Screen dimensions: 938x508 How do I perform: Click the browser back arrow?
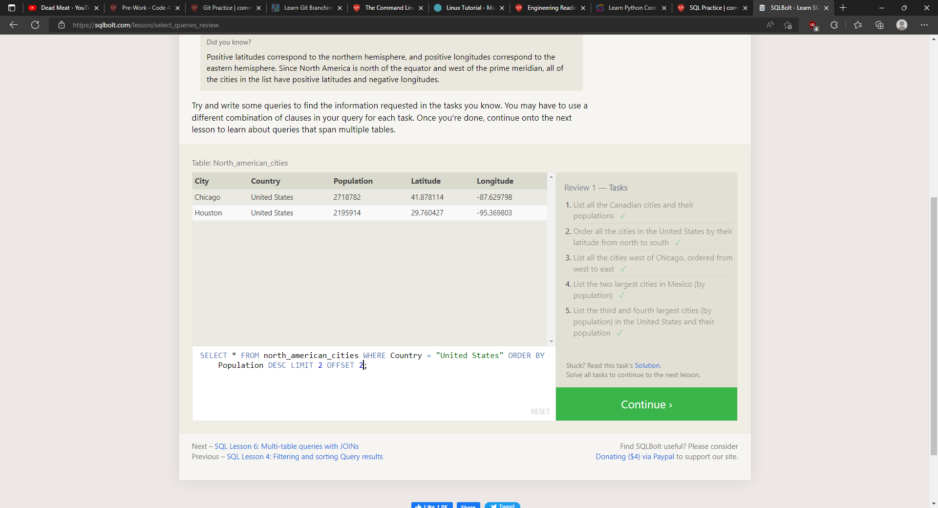pyautogui.click(x=14, y=25)
